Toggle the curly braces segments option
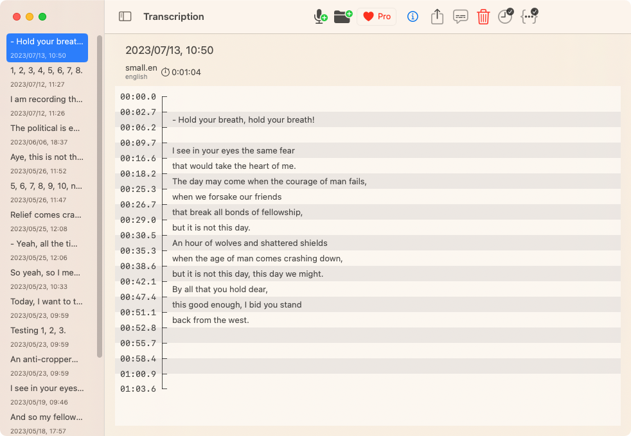Viewport: 631px width, 436px height. (529, 16)
